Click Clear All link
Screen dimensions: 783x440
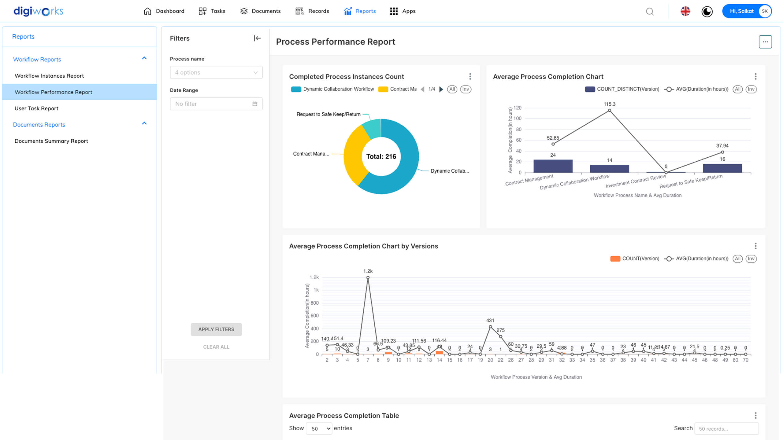[x=216, y=347]
